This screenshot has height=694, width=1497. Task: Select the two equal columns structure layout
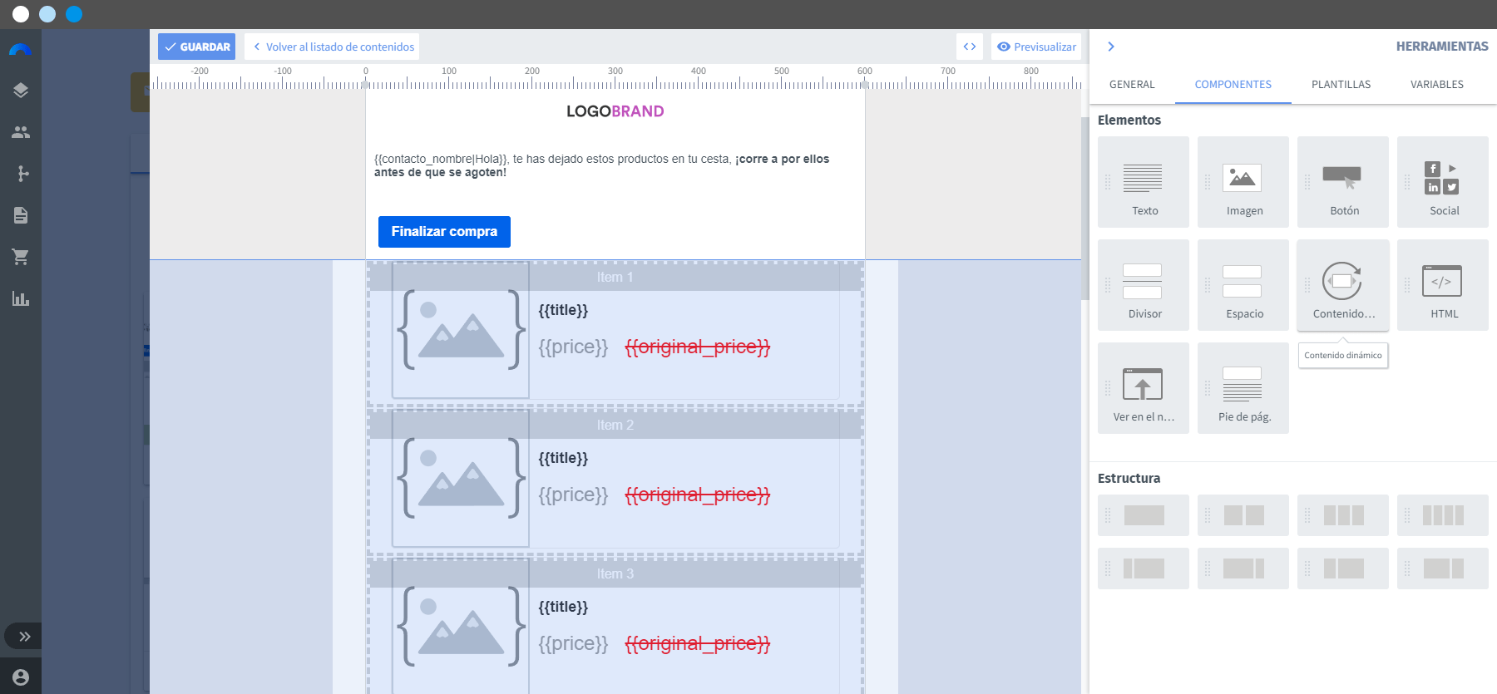tap(1243, 515)
